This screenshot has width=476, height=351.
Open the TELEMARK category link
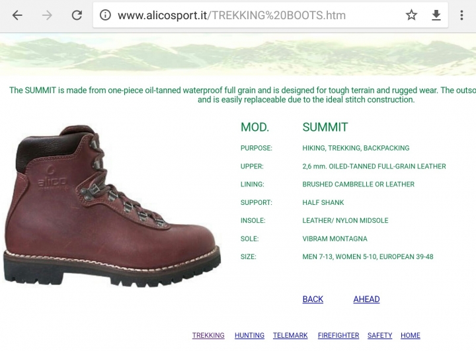click(x=290, y=335)
